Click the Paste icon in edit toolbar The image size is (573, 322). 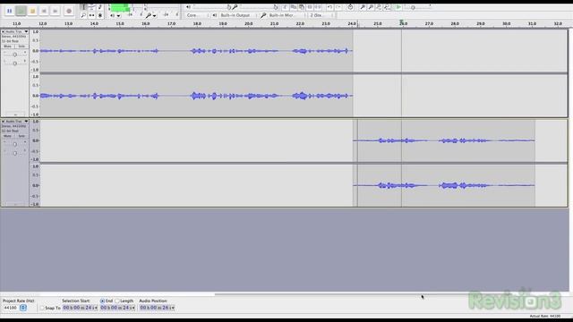302,7
